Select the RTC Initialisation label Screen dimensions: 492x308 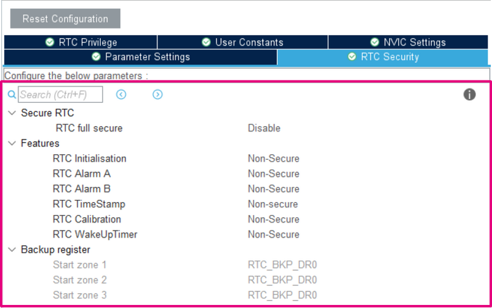[89, 159]
